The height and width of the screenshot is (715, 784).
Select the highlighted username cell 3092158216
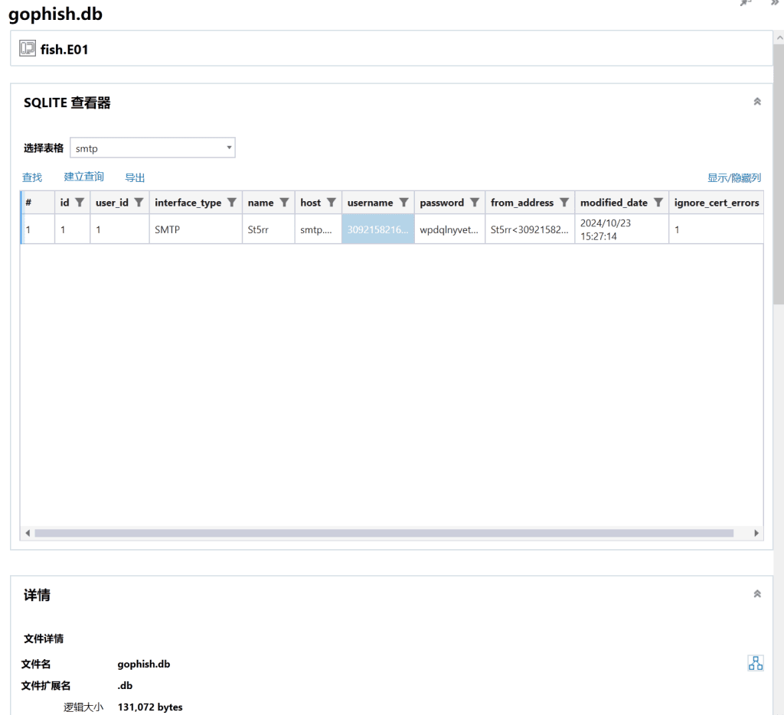[x=377, y=229]
